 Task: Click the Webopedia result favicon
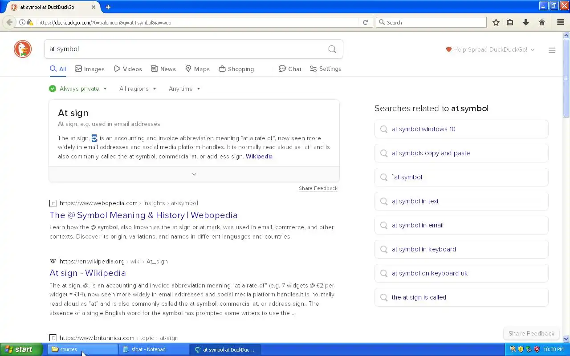(53, 203)
